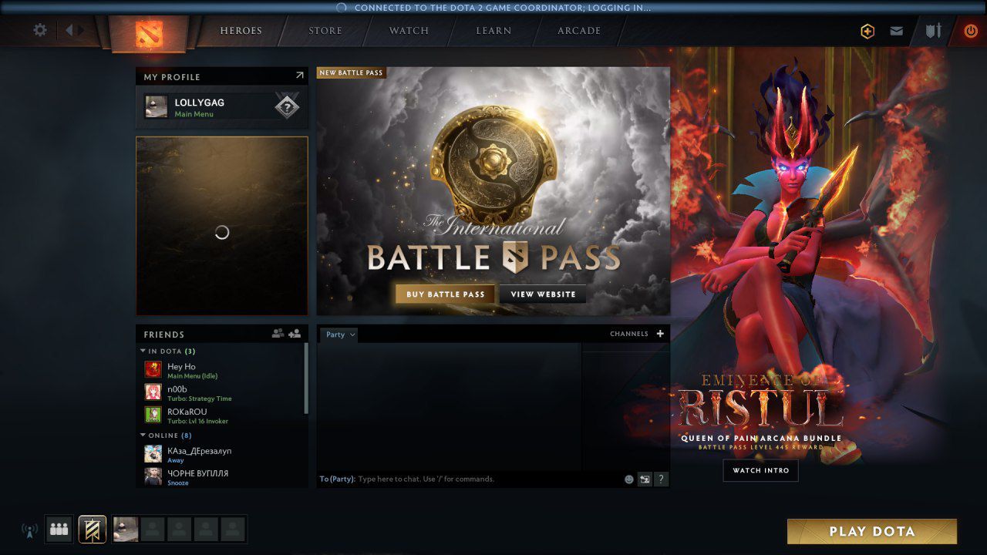Open the mail envelope icon

(896, 31)
